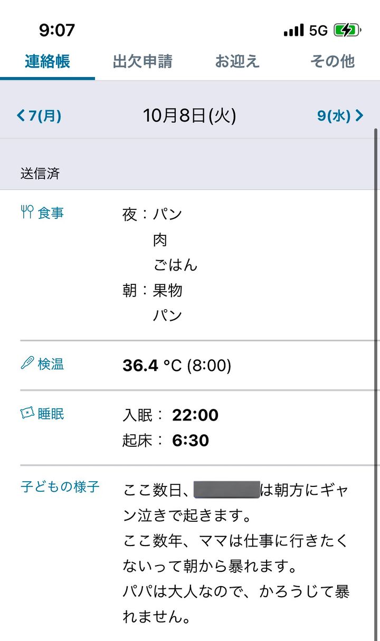380x641 pixels.
Task: Tap the thermometer icon beside 検温
Action: tap(27, 363)
